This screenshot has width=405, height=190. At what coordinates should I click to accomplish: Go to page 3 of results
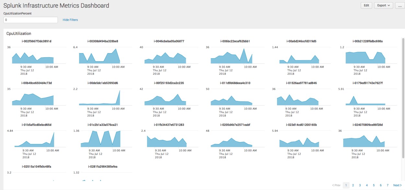(x=360, y=185)
